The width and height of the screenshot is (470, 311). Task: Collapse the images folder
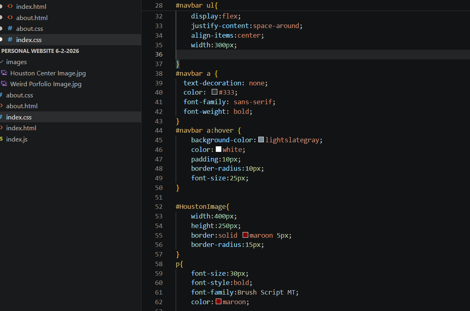click(16, 62)
